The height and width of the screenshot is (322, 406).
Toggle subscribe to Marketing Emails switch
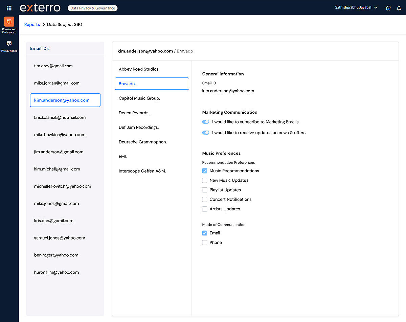(205, 122)
